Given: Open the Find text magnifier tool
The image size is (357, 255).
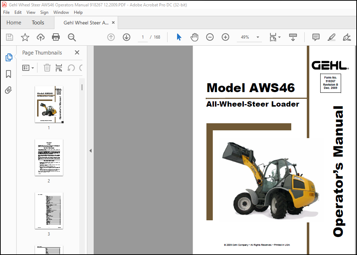Looking at the screenshot, I should click(72, 37).
